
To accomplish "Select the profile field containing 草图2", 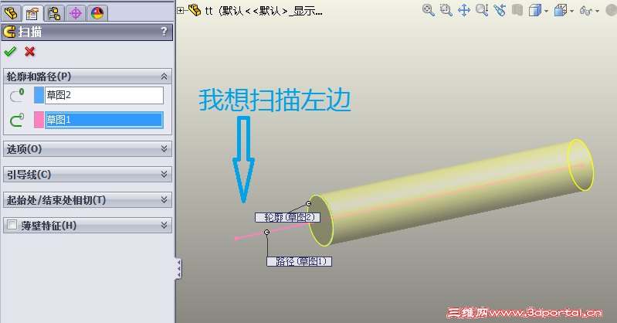I will (104, 95).
